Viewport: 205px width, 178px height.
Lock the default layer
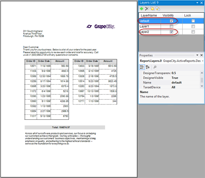tap(193, 21)
